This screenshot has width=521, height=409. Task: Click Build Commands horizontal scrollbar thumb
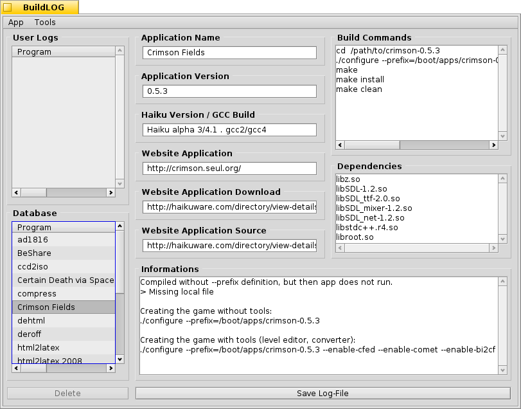click(372, 145)
